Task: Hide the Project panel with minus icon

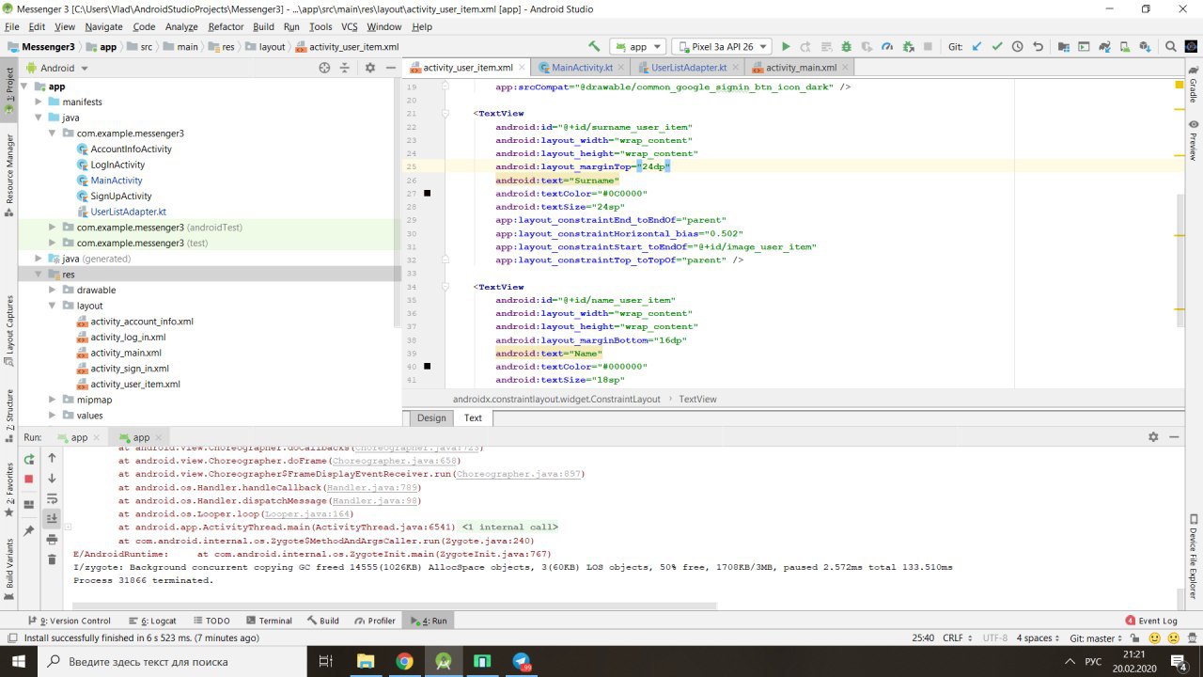Action: (x=390, y=68)
